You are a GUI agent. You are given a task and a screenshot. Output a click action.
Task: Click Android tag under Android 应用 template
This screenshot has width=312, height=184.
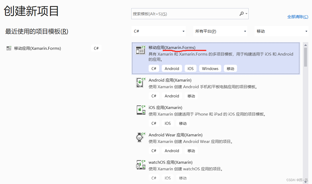click(172, 96)
